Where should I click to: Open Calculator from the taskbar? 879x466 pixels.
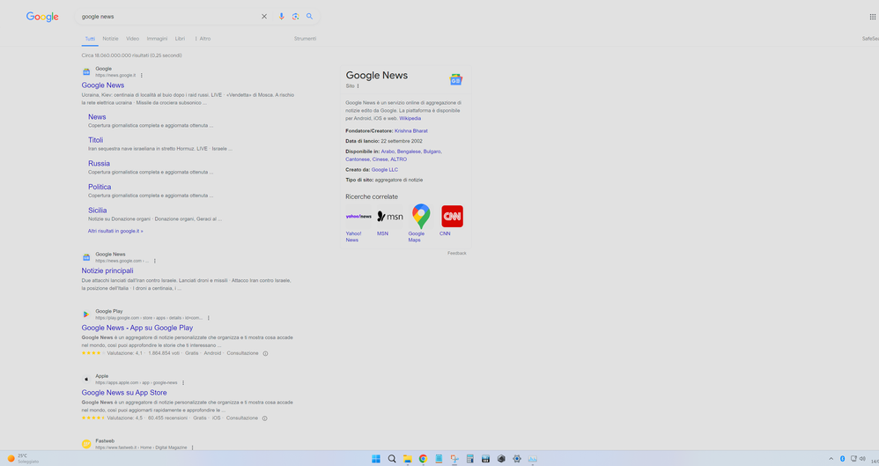pyautogui.click(x=469, y=459)
